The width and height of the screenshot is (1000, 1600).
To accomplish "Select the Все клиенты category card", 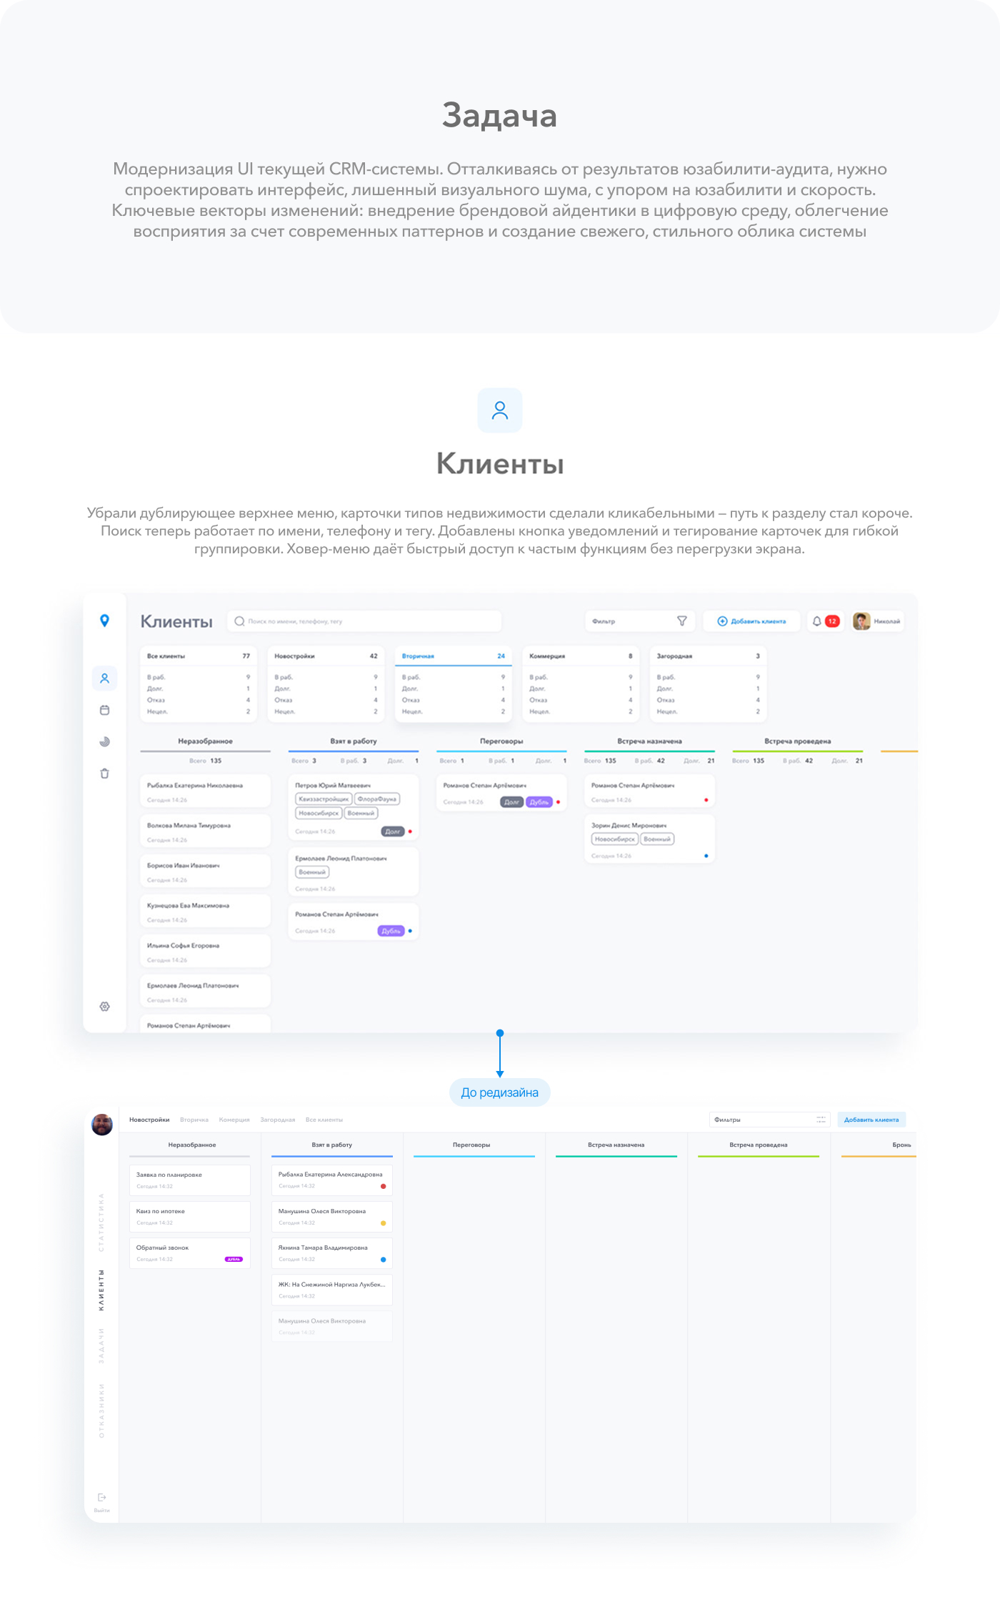I will click(199, 683).
